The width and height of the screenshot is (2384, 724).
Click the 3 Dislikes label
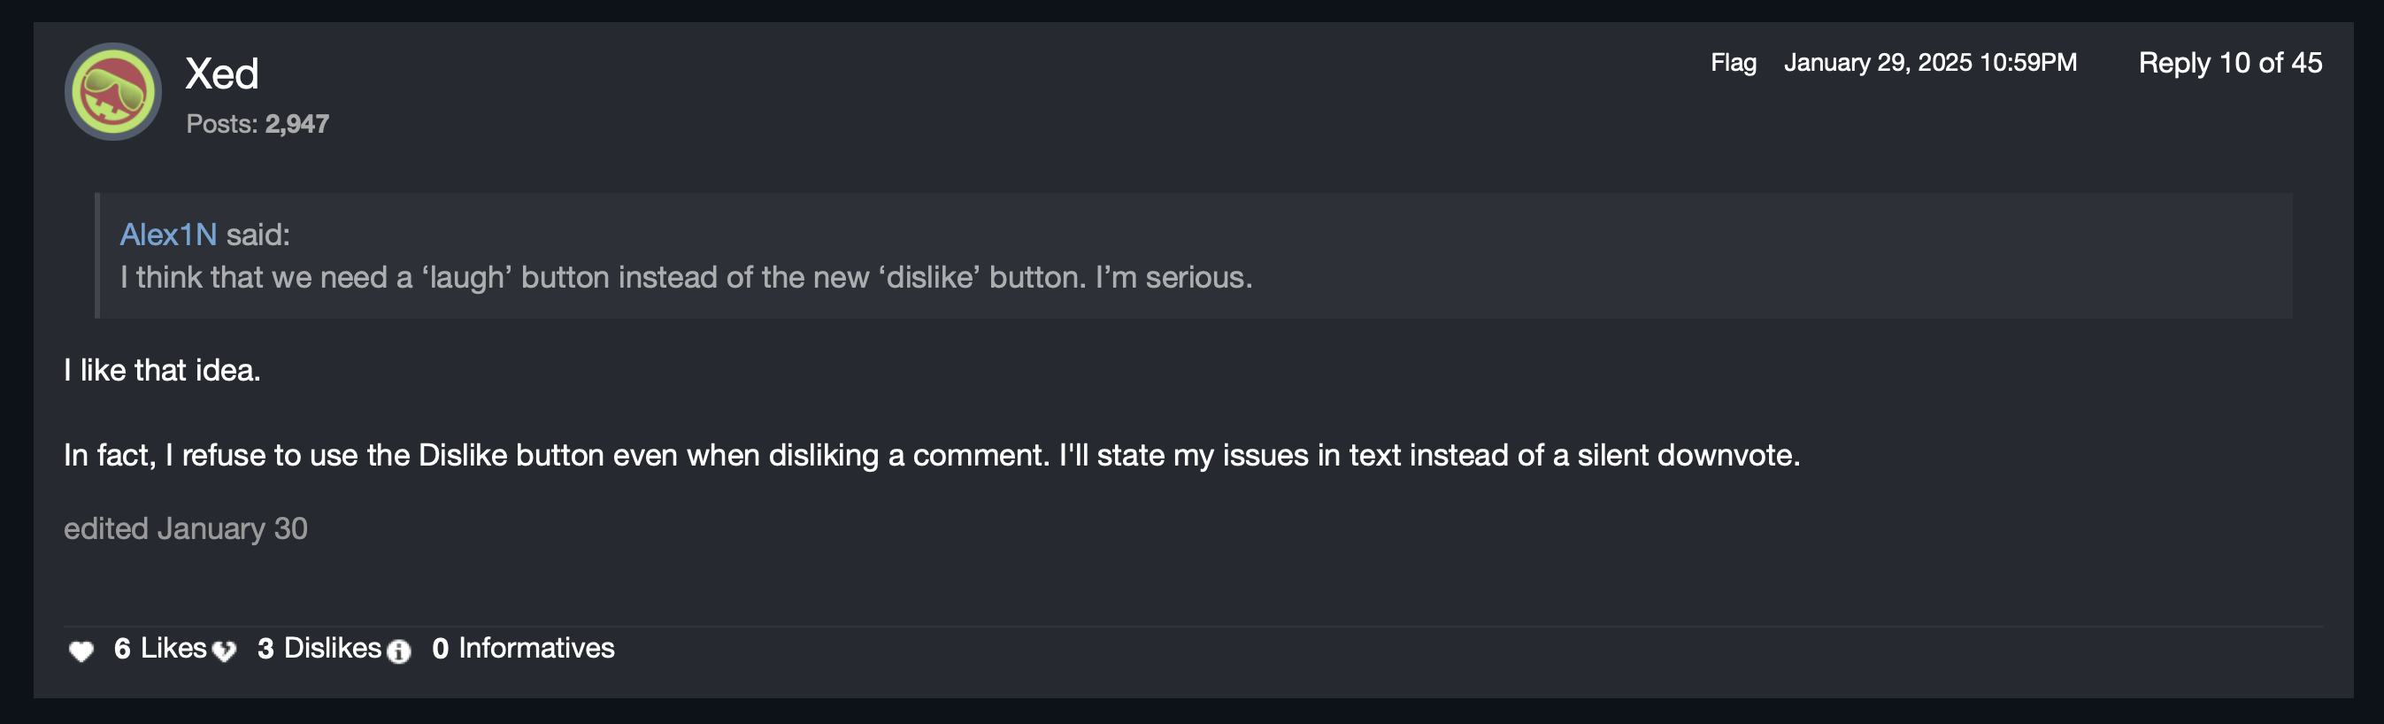point(319,648)
